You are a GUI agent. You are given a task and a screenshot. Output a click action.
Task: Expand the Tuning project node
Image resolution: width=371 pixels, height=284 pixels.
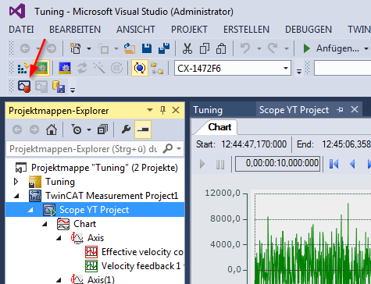click(x=16, y=182)
